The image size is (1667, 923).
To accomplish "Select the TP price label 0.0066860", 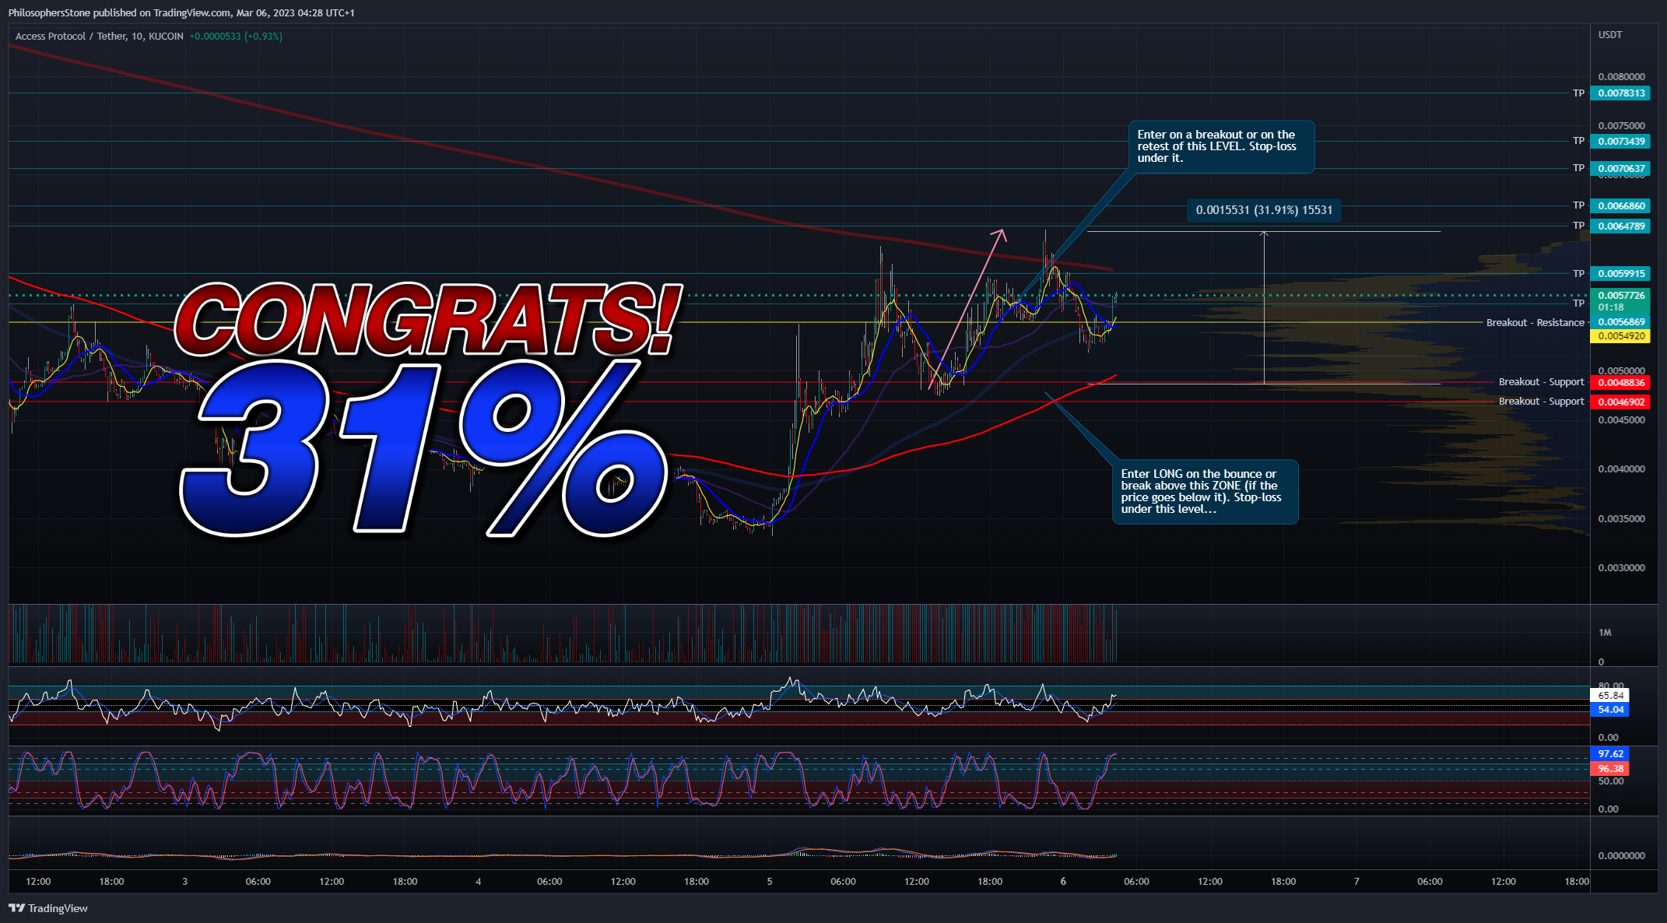I will 1621,206.
